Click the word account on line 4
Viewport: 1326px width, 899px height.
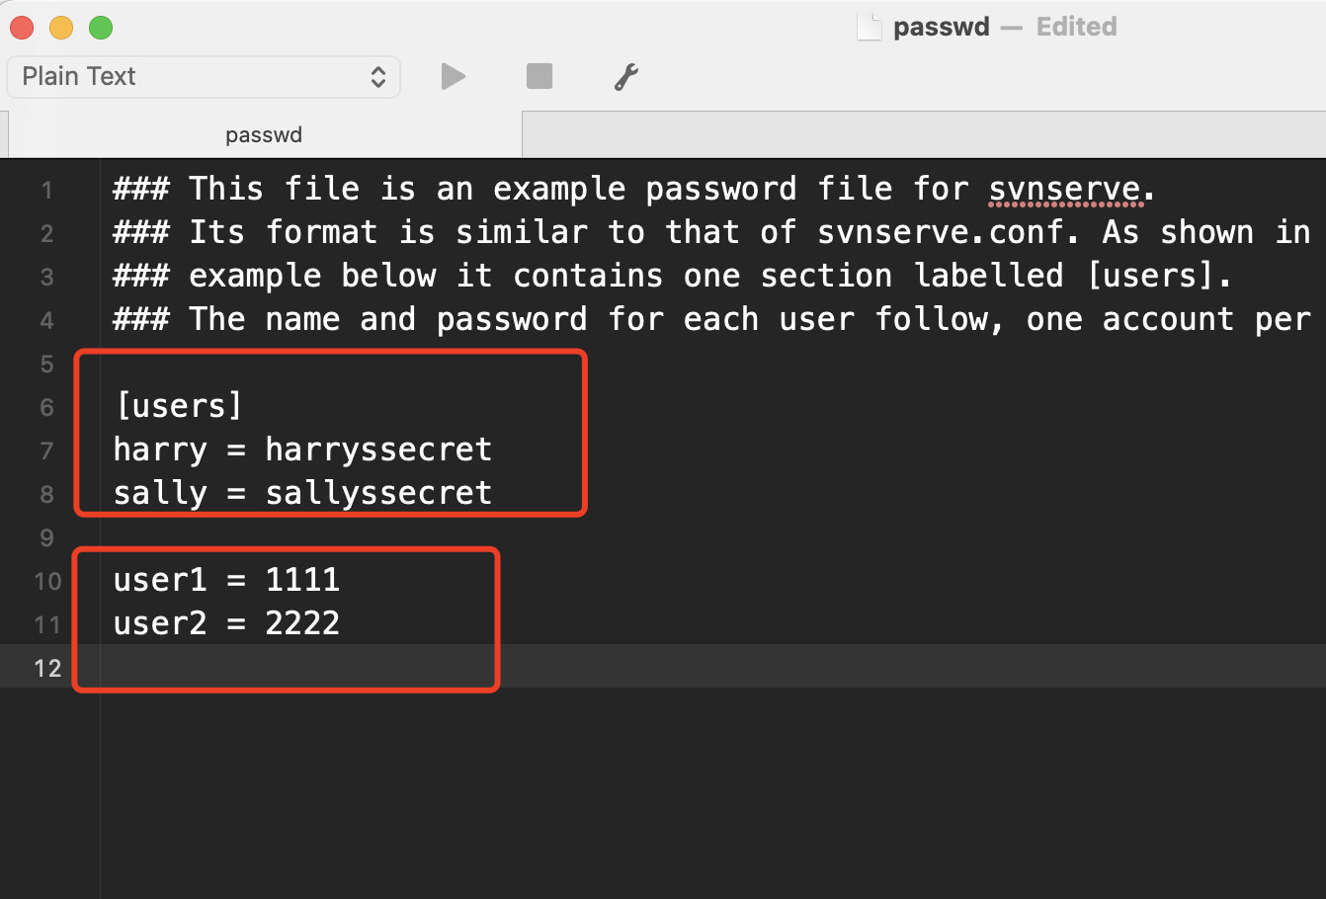1169,319
